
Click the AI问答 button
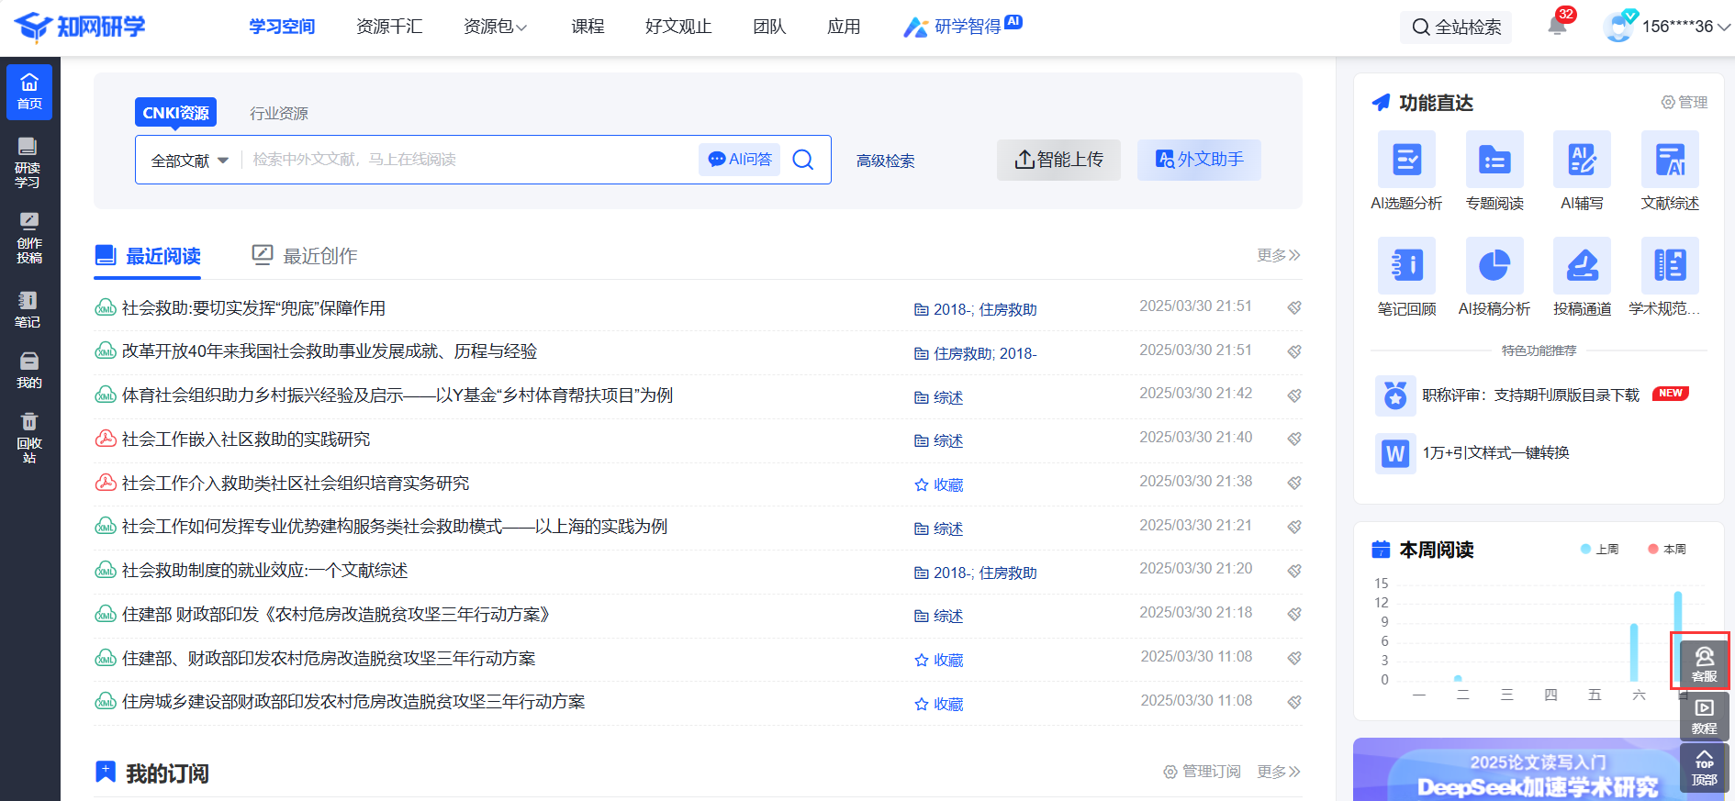pyautogui.click(x=740, y=160)
